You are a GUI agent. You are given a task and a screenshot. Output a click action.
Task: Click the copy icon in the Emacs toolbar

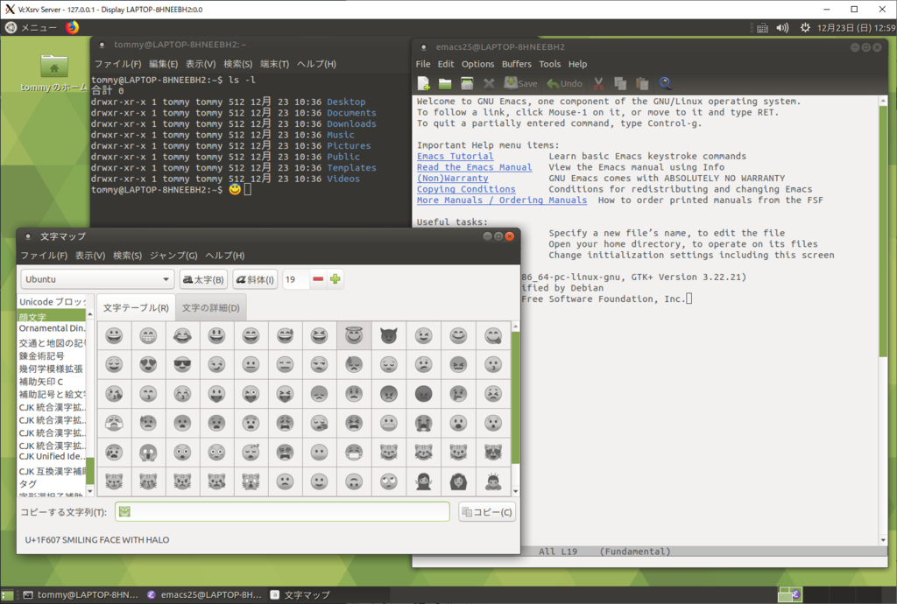point(620,83)
